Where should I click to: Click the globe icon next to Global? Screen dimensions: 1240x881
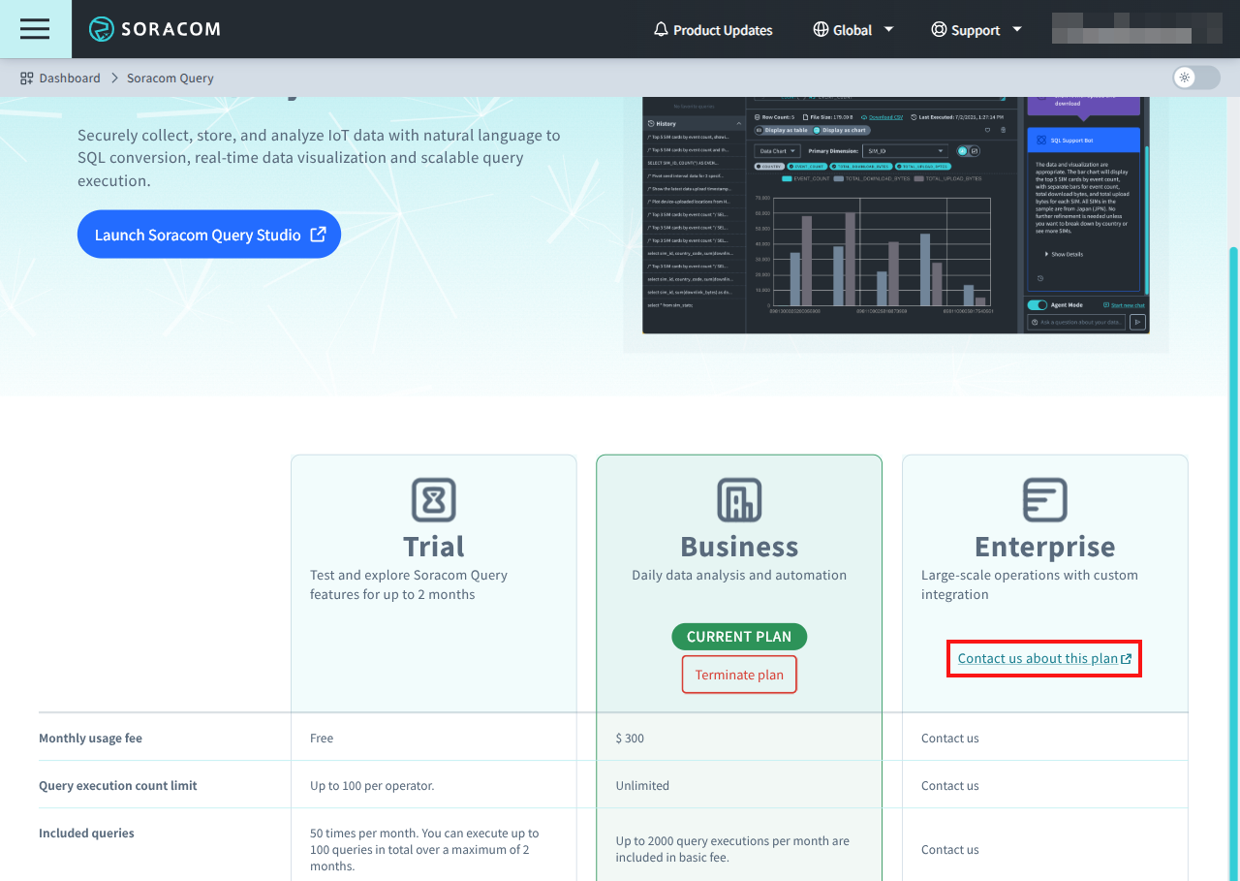[x=821, y=30]
